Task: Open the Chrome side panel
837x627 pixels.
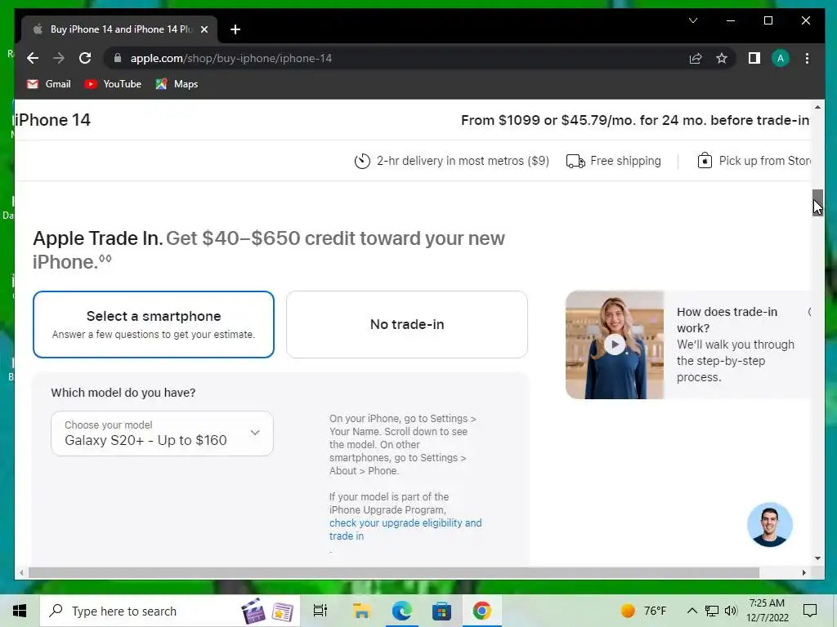Action: coord(754,58)
